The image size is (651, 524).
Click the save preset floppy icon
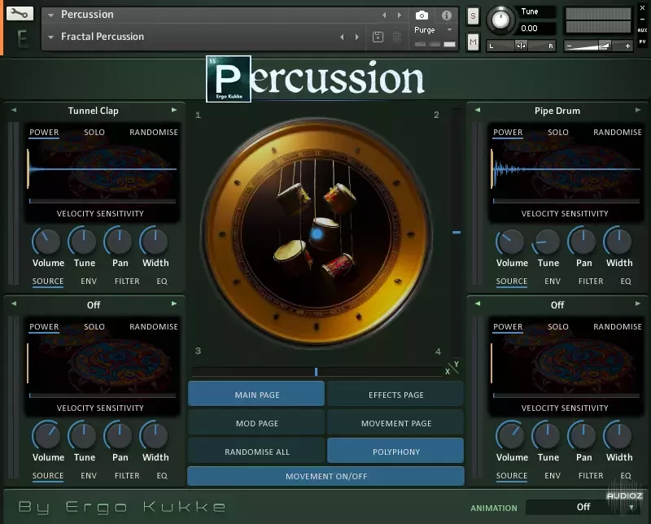(378, 37)
